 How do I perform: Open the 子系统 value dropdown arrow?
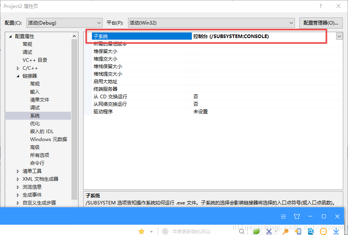click(x=339, y=36)
